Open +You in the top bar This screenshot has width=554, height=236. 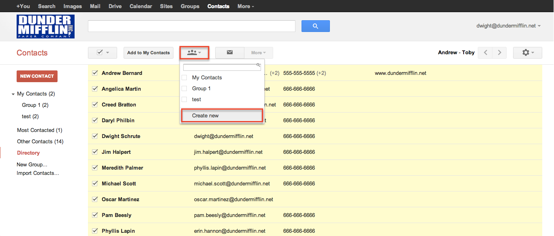[23, 6]
